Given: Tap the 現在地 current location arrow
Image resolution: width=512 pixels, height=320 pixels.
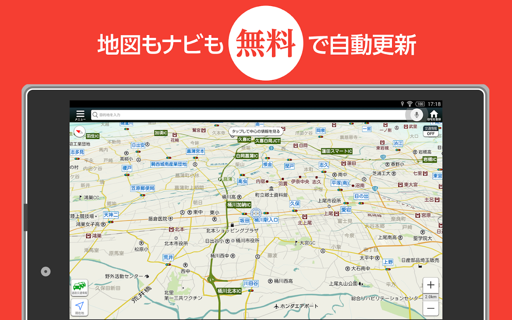Looking at the screenshot, I should pyautogui.click(x=79, y=307).
